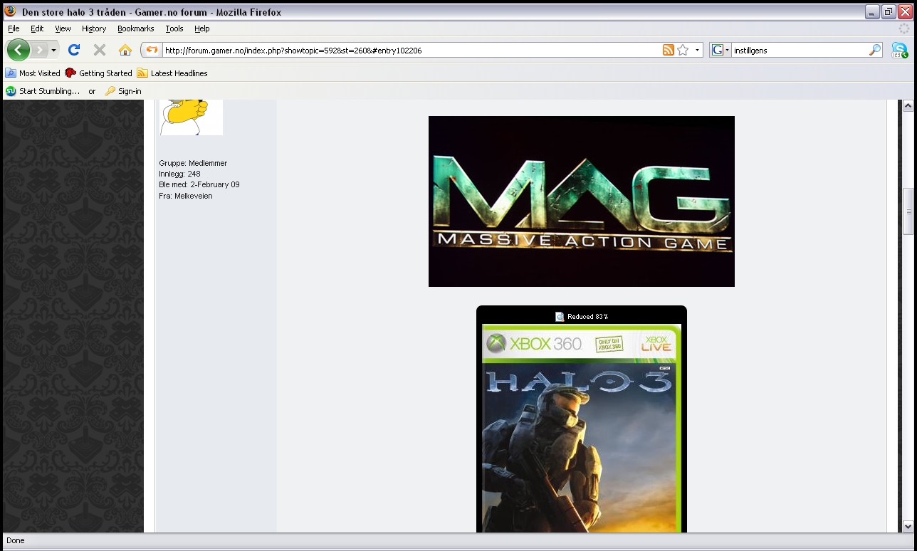Click the Firefox activity throbber icon
917x551 pixels.
point(904,28)
